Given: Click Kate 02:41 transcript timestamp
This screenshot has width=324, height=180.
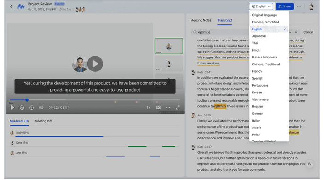Looking at the screenshot, I should [x=208, y=72].
